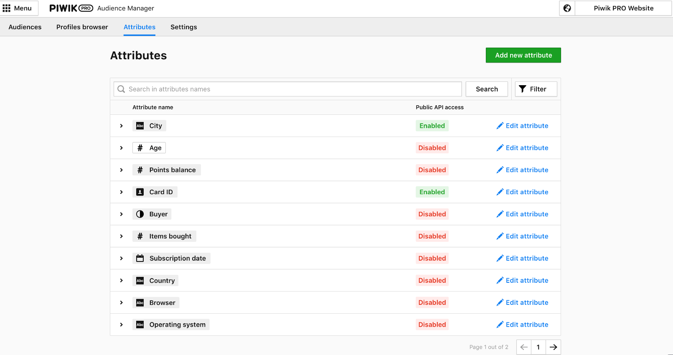Expand the City attribute row
673x355 pixels.
coord(122,126)
